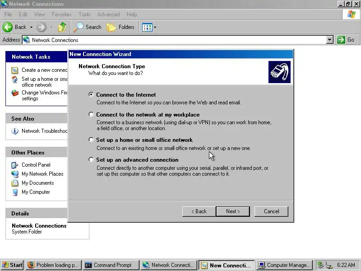
Task: Switch to Problem loading page taskbar item
Action: pyautogui.click(x=54, y=265)
